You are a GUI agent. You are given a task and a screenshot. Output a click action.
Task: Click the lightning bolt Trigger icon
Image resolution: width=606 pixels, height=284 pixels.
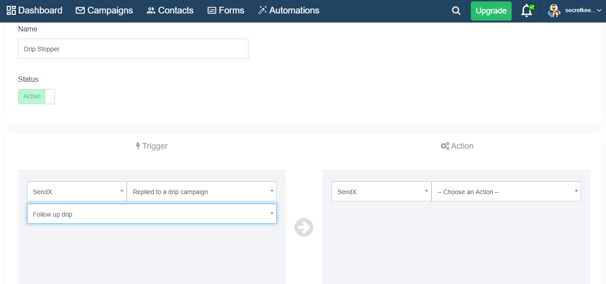pos(138,146)
